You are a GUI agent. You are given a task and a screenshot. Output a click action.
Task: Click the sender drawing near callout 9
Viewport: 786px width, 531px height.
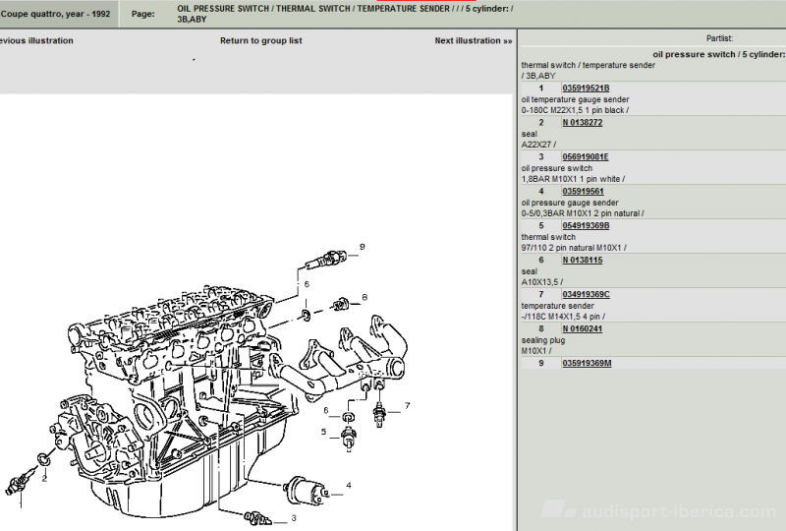(x=326, y=260)
